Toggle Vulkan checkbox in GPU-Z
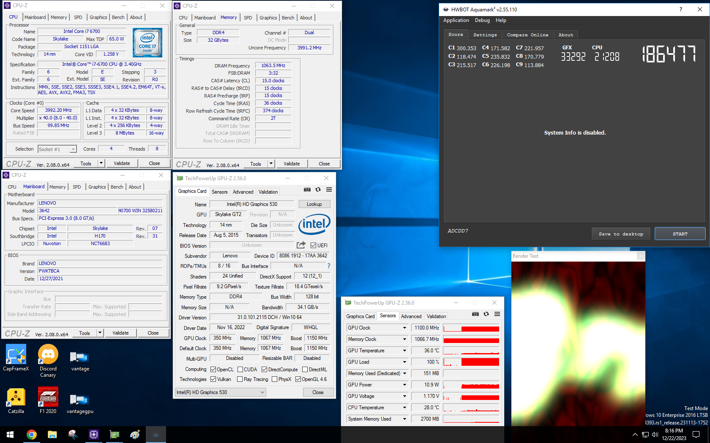 (213, 379)
